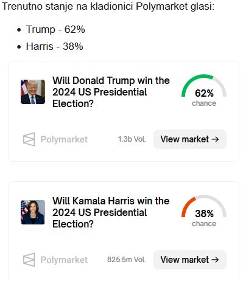Click the Polymarket wordmark in the Harris card
Viewport: 243px width, 281px height.
point(64,260)
